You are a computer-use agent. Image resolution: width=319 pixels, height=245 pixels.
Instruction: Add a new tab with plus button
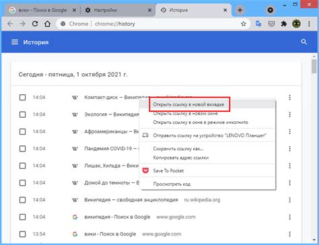[x=240, y=10]
